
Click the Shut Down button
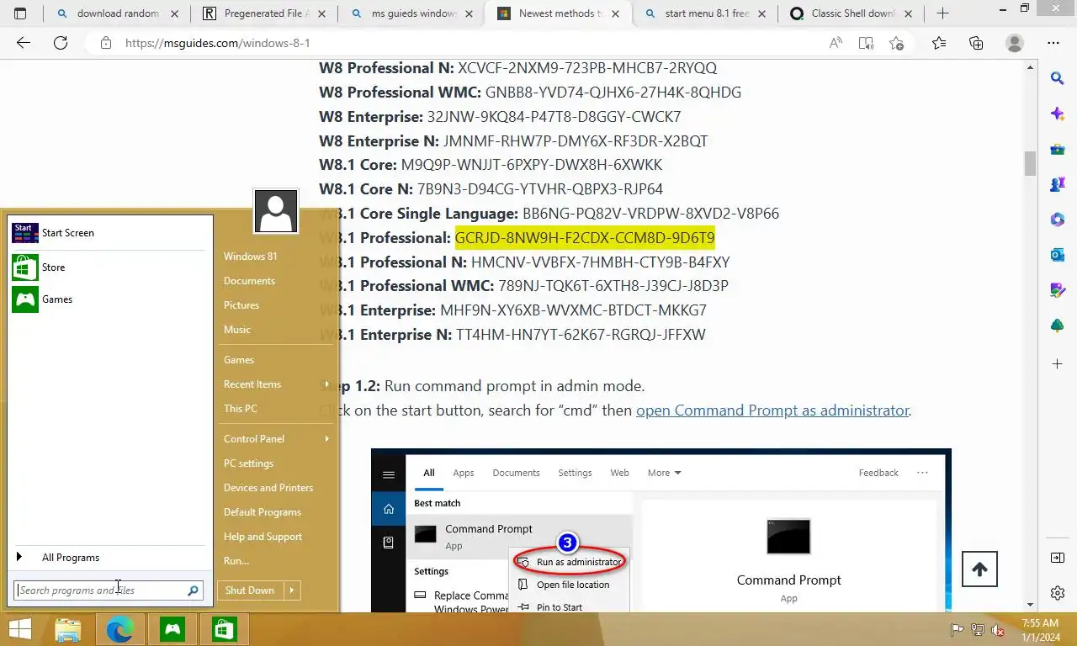250,590
